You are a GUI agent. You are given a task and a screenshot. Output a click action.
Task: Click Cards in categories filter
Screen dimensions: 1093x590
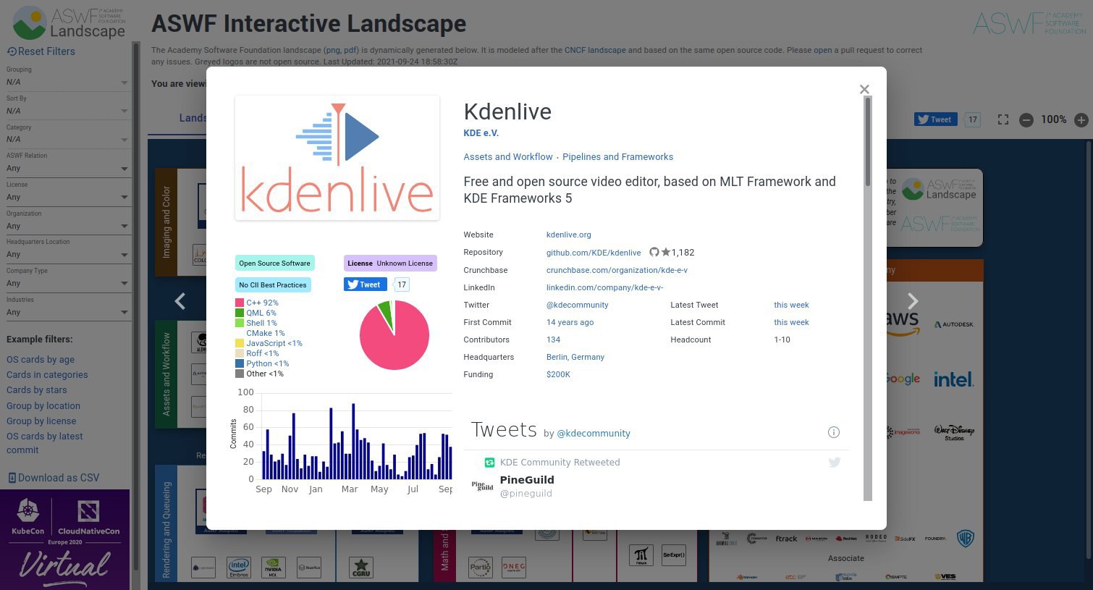pyautogui.click(x=47, y=375)
